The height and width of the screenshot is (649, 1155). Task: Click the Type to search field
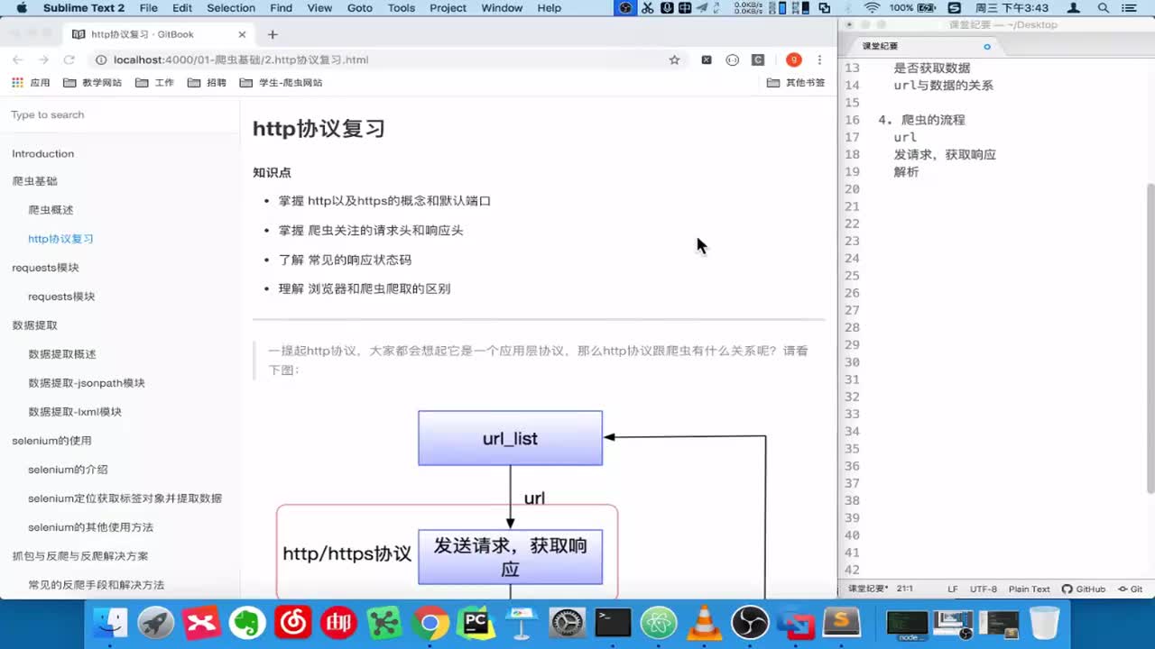[x=119, y=114]
